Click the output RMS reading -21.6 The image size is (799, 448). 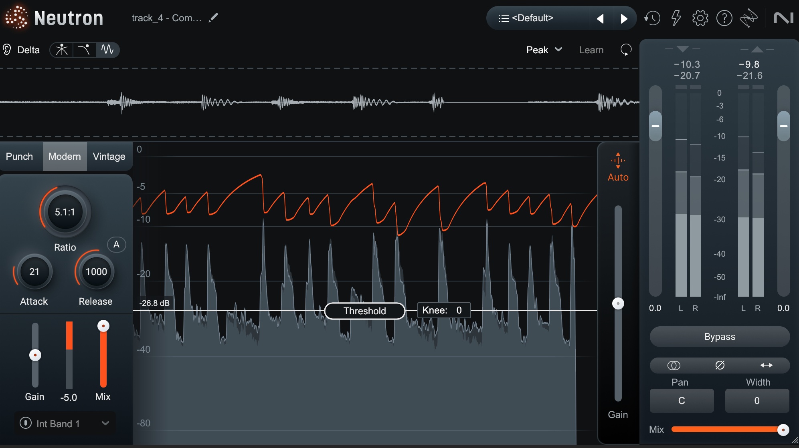click(749, 75)
